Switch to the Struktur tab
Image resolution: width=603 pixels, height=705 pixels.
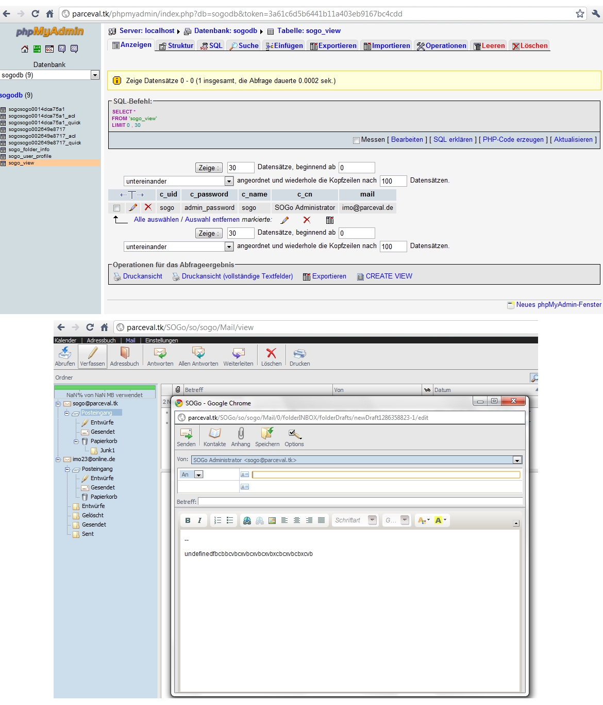pyautogui.click(x=176, y=45)
